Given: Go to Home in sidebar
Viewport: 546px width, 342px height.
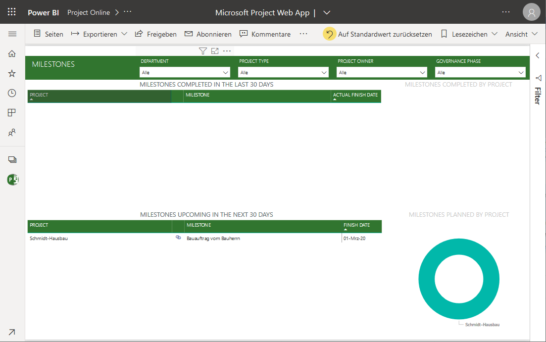Looking at the screenshot, I should (12, 53).
